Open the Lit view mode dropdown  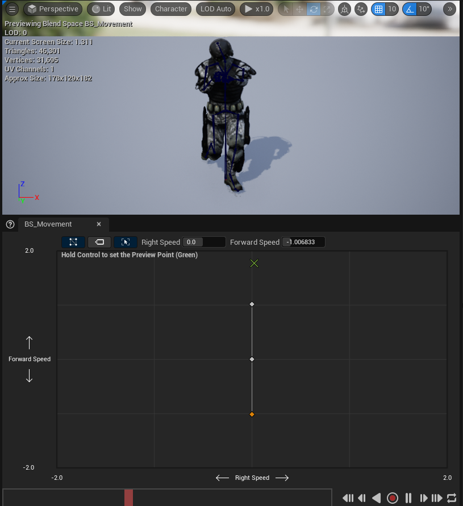101,9
